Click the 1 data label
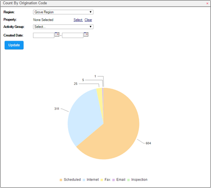This screenshot has width=211, height=188. [95, 76]
